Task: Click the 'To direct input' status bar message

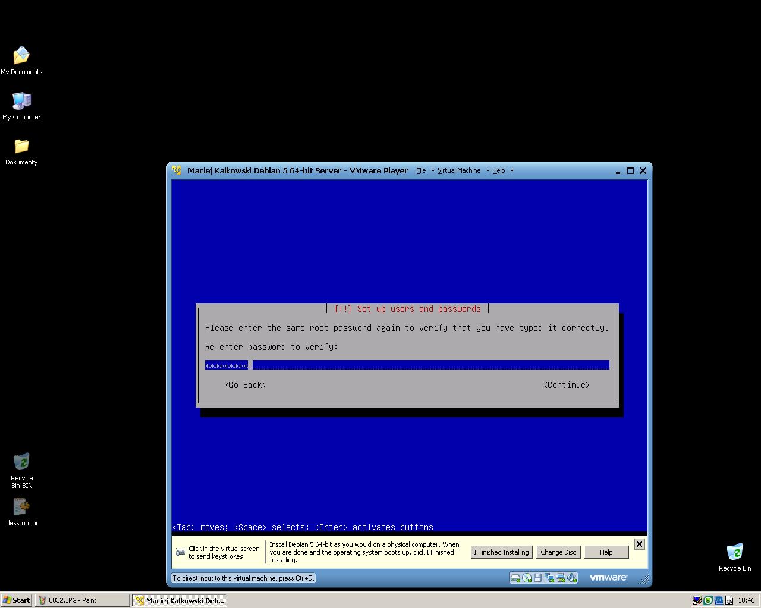Action: (x=243, y=578)
